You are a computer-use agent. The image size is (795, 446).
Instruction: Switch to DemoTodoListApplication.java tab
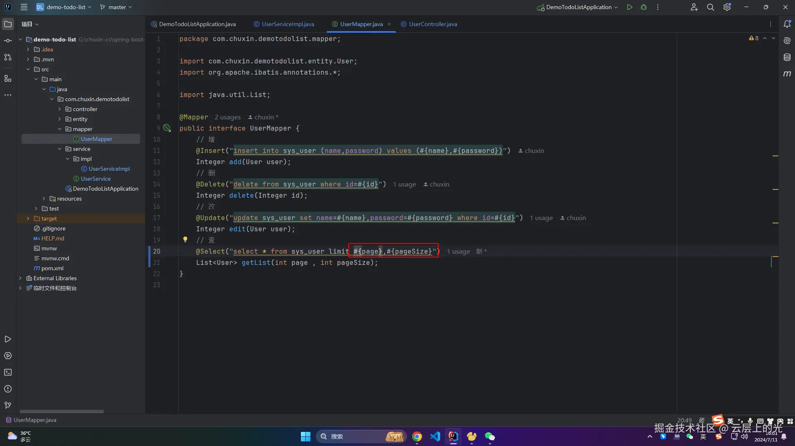coord(193,24)
